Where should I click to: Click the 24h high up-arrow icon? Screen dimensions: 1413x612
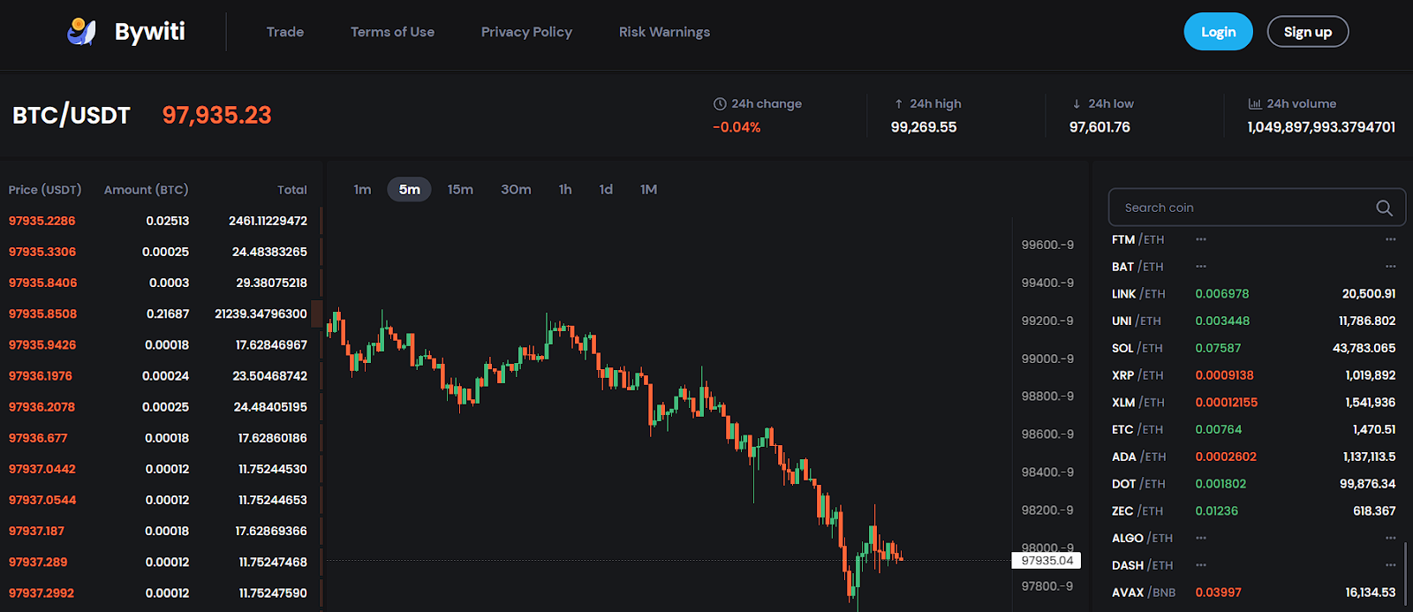point(898,104)
